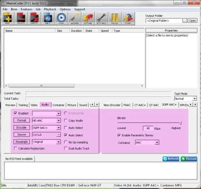201x189 pixels.
Task: Click the Source button
Action: tap(22, 134)
